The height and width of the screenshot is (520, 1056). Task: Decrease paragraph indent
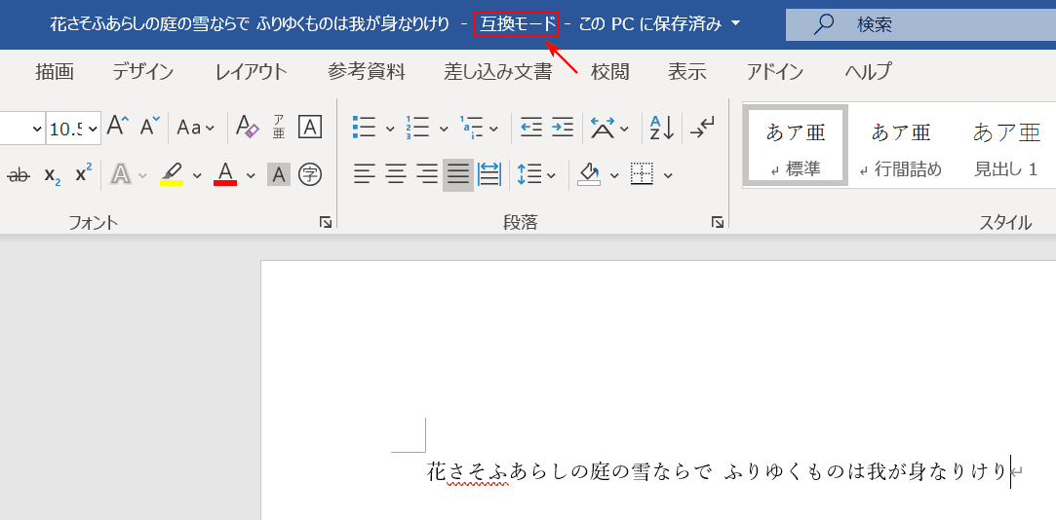[531, 127]
